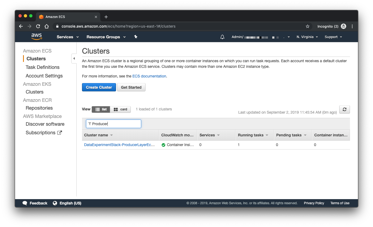The width and height of the screenshot is (373, 227).
Task: Open the Services dropdown menu
Action: (x=68, y=37)
